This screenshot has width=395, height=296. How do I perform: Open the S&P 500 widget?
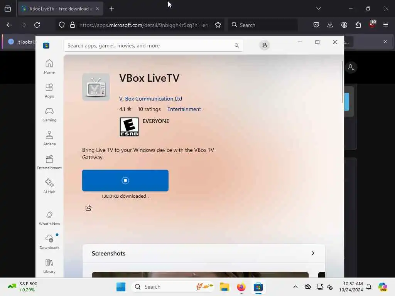coord(23,287)
